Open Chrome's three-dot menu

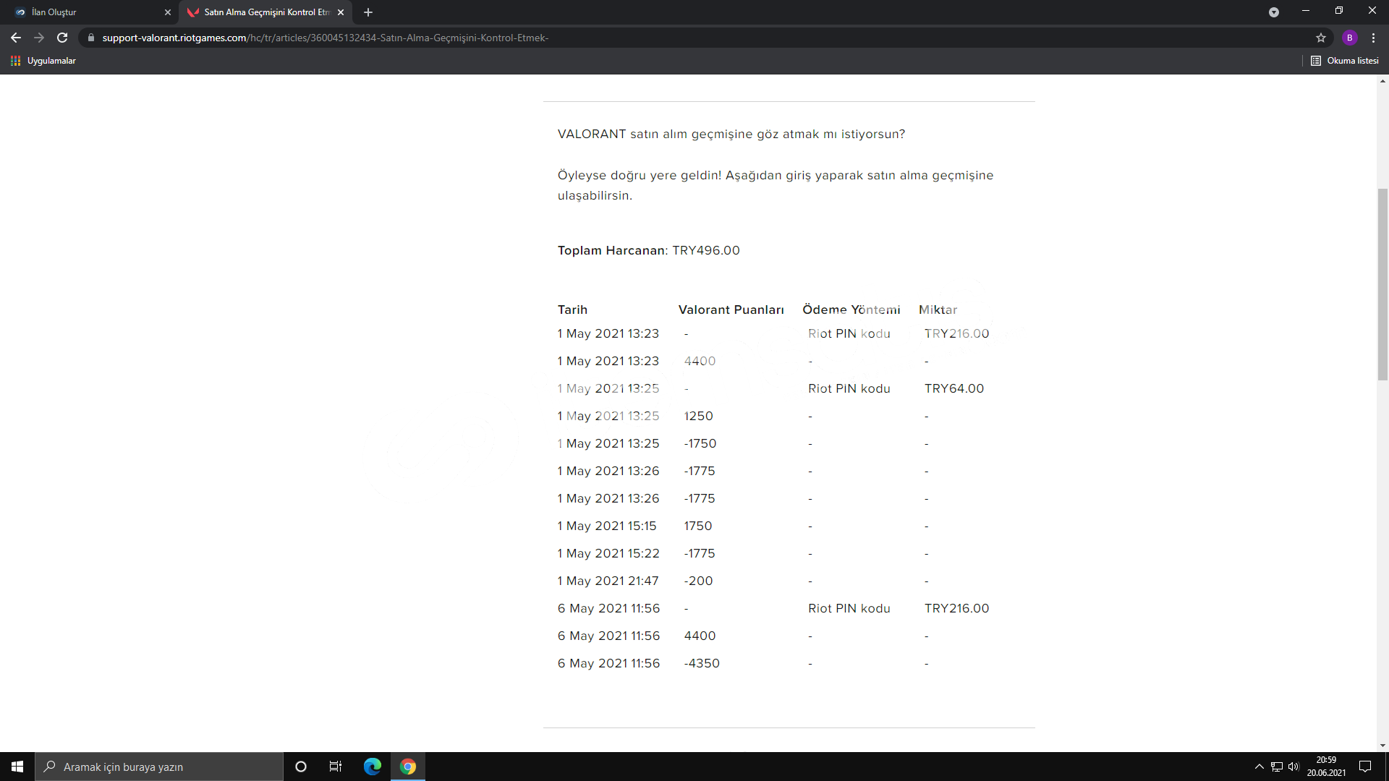point(1373,38)
